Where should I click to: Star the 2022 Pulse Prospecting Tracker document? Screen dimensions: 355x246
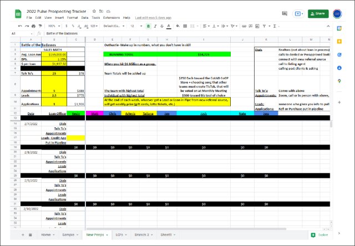tap(94, 11)
